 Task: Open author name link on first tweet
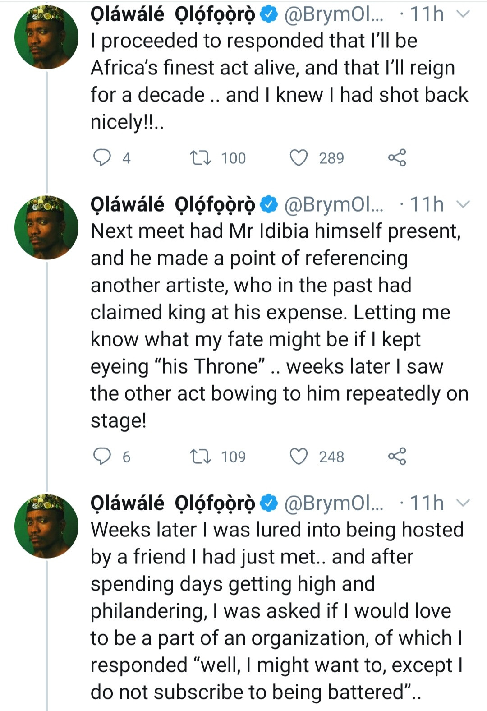[x=173, y=14]
